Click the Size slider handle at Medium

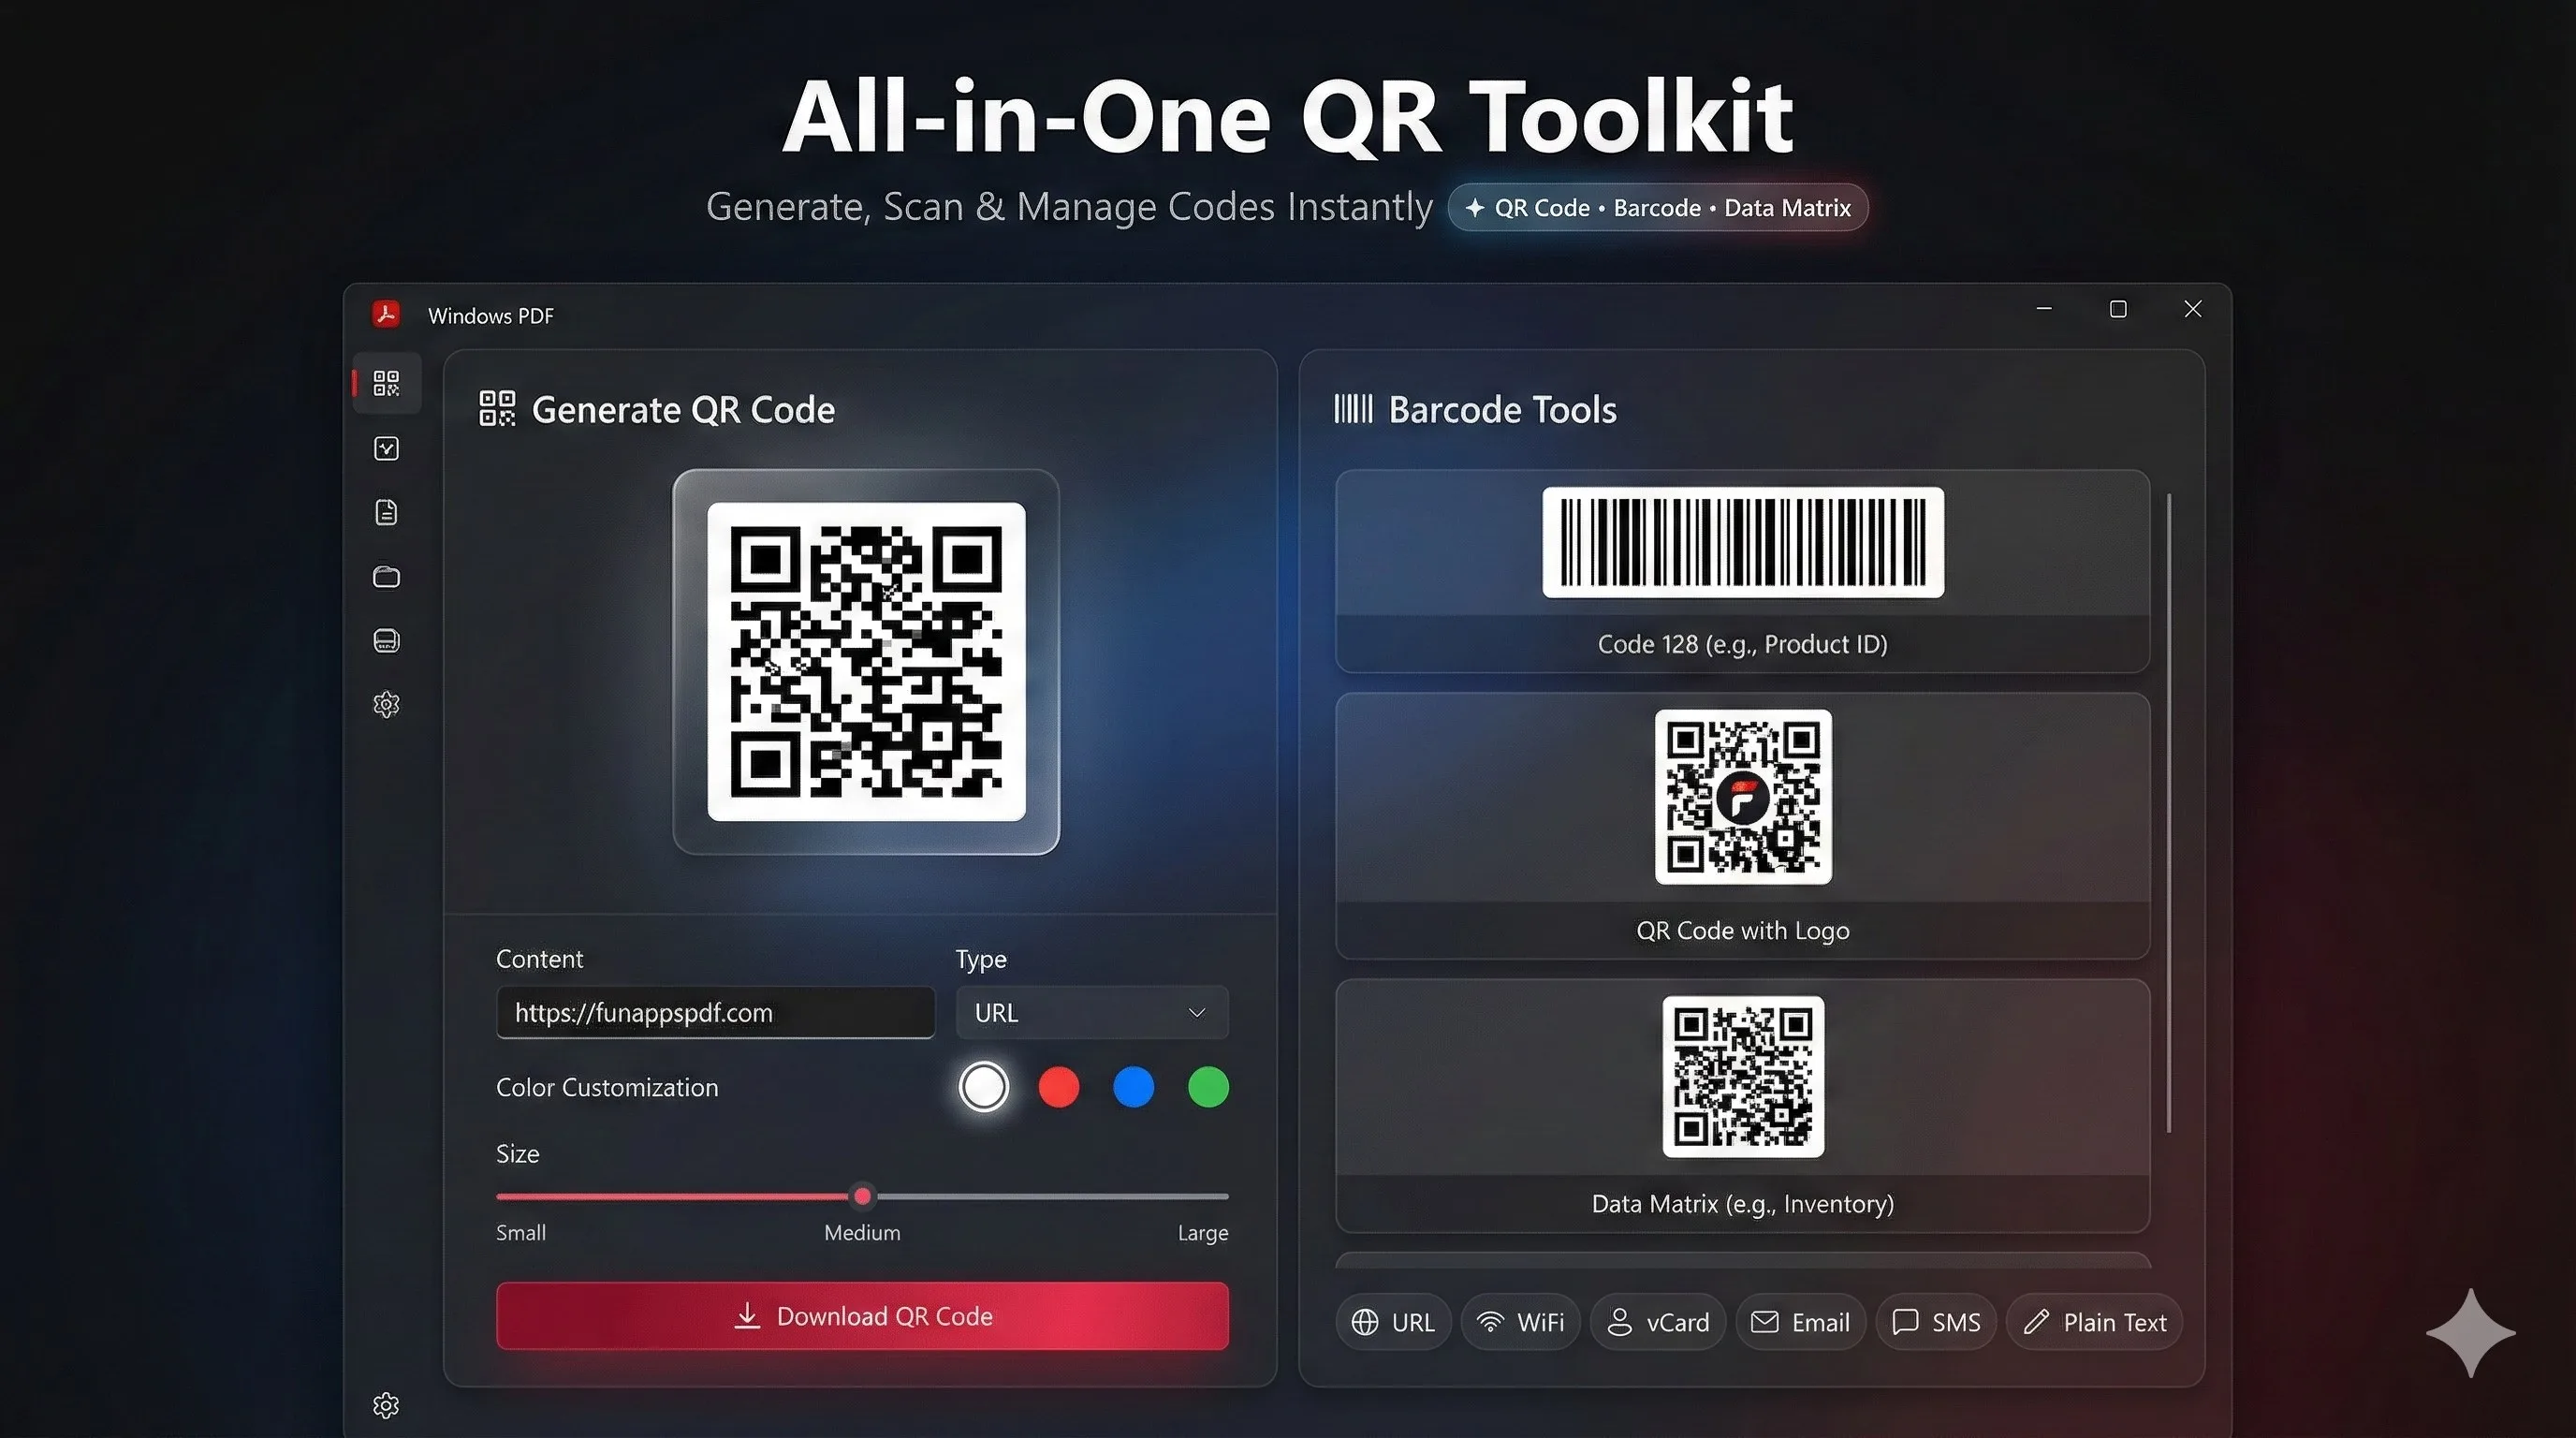pos(862,1196)
